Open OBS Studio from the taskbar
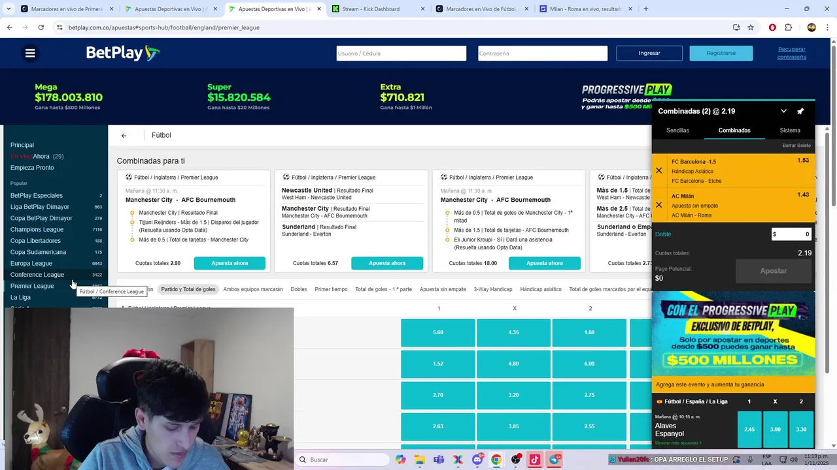This screenshot has width=837, height=470. pos(516,460)
